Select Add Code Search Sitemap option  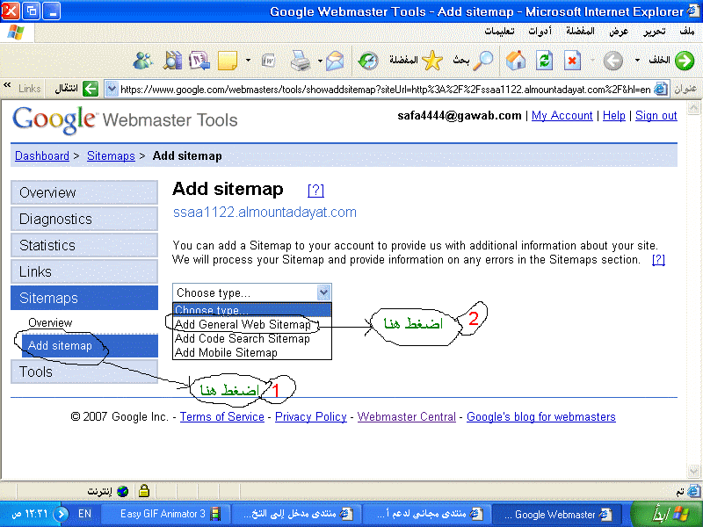[x=252, y=338]
